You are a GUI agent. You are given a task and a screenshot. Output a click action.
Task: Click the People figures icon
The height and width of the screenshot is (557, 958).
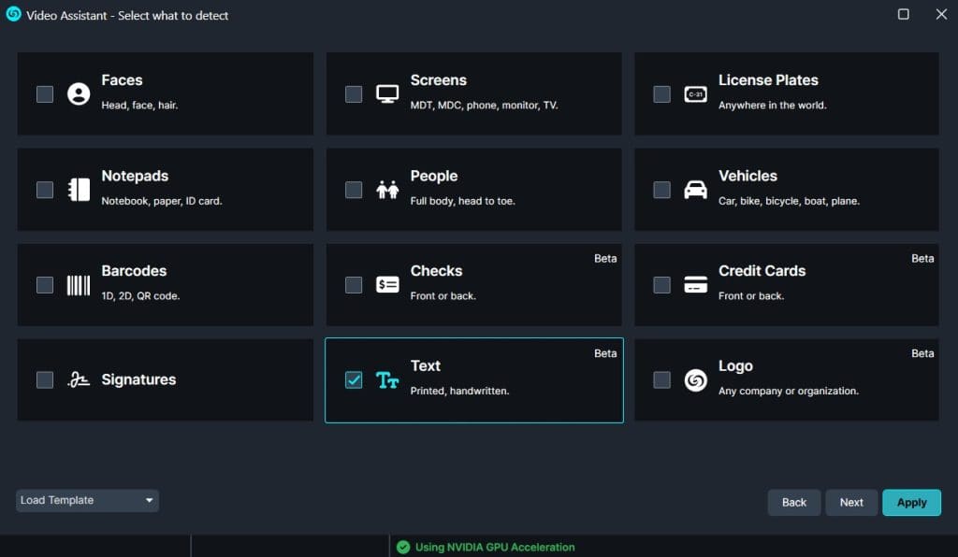click(387, 190)
